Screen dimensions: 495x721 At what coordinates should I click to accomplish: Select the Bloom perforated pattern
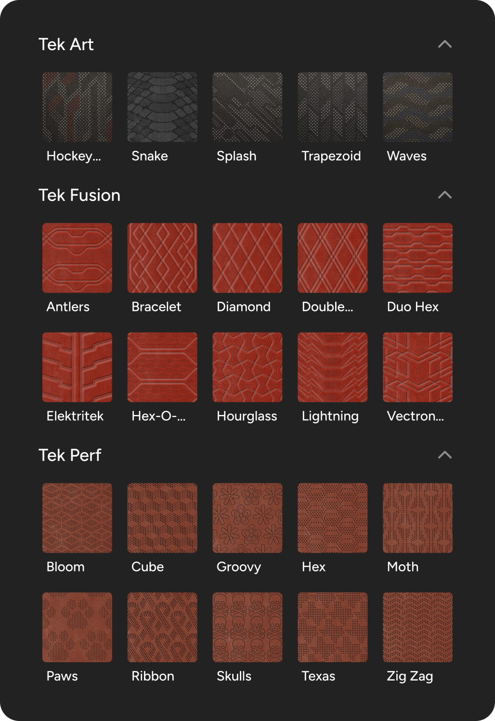tap(77, 518)
